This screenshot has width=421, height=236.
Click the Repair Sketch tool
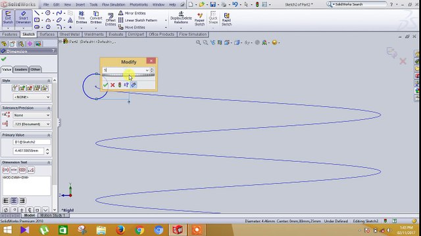coord(199,19)
